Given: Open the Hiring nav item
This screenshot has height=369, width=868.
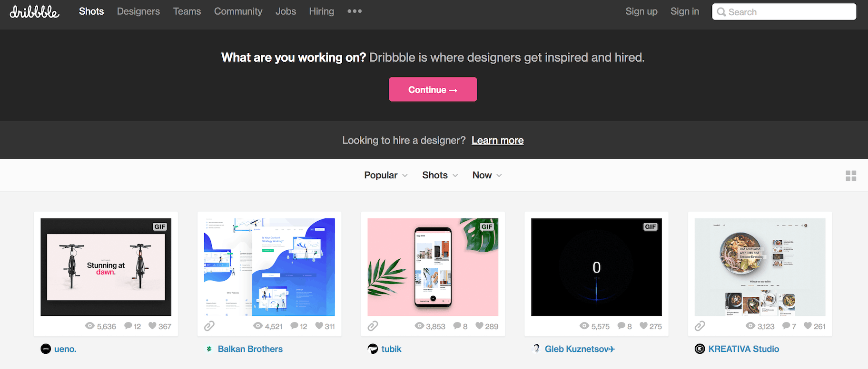Looking at the screenshot, I should click(x=322, y=11).
